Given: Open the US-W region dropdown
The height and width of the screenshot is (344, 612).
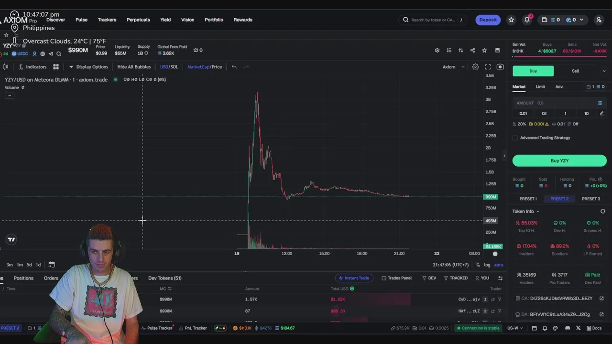Looking at the screenshot, I should point(515,328).
